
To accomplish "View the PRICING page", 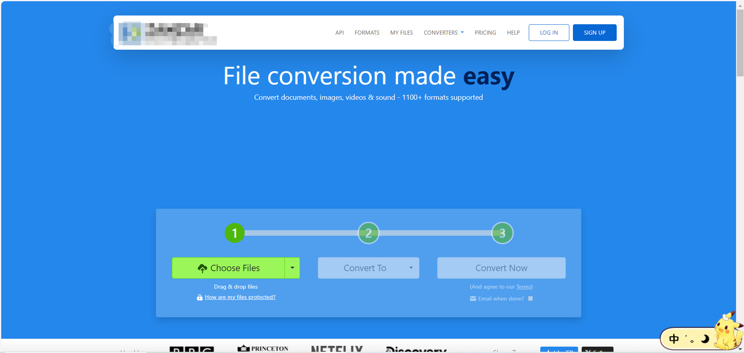I will [x=485, y=33].
